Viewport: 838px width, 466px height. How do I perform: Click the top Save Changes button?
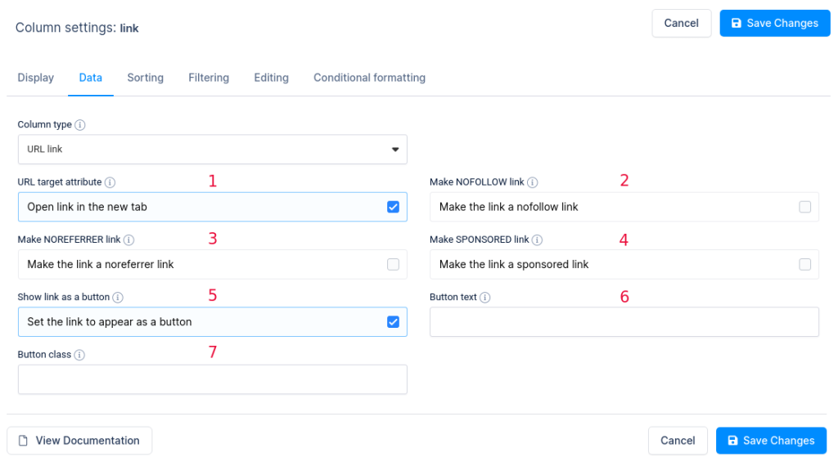coord(774,23)
